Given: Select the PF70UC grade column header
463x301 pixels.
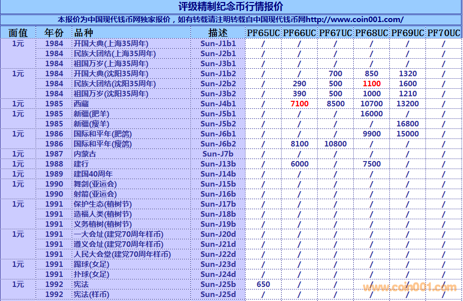Looking at the screenshot, I should click(443, 33).
